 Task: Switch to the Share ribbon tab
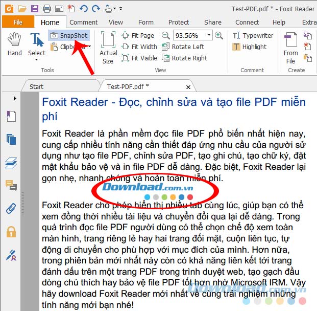[x=213, y=22]
